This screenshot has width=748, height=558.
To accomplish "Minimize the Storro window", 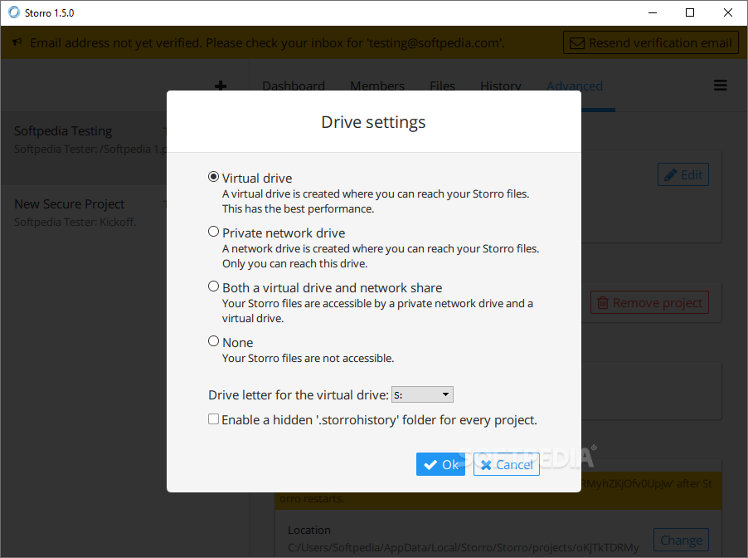I will [x=653, y=12].
